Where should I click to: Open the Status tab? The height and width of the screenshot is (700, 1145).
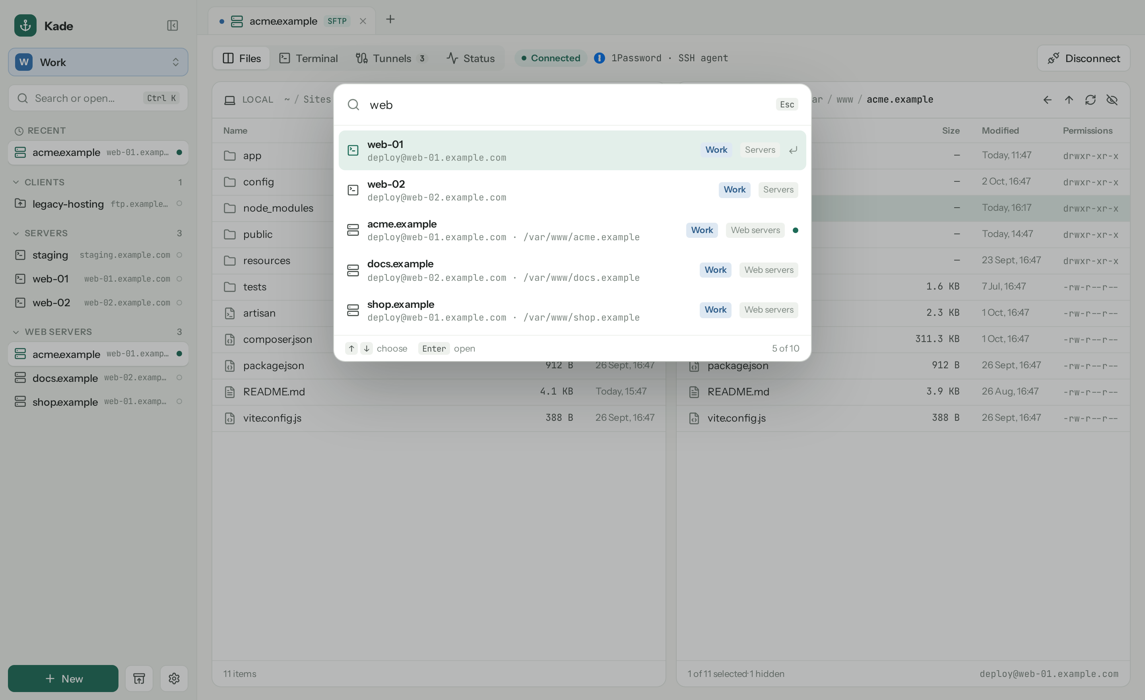coord(471,58)
